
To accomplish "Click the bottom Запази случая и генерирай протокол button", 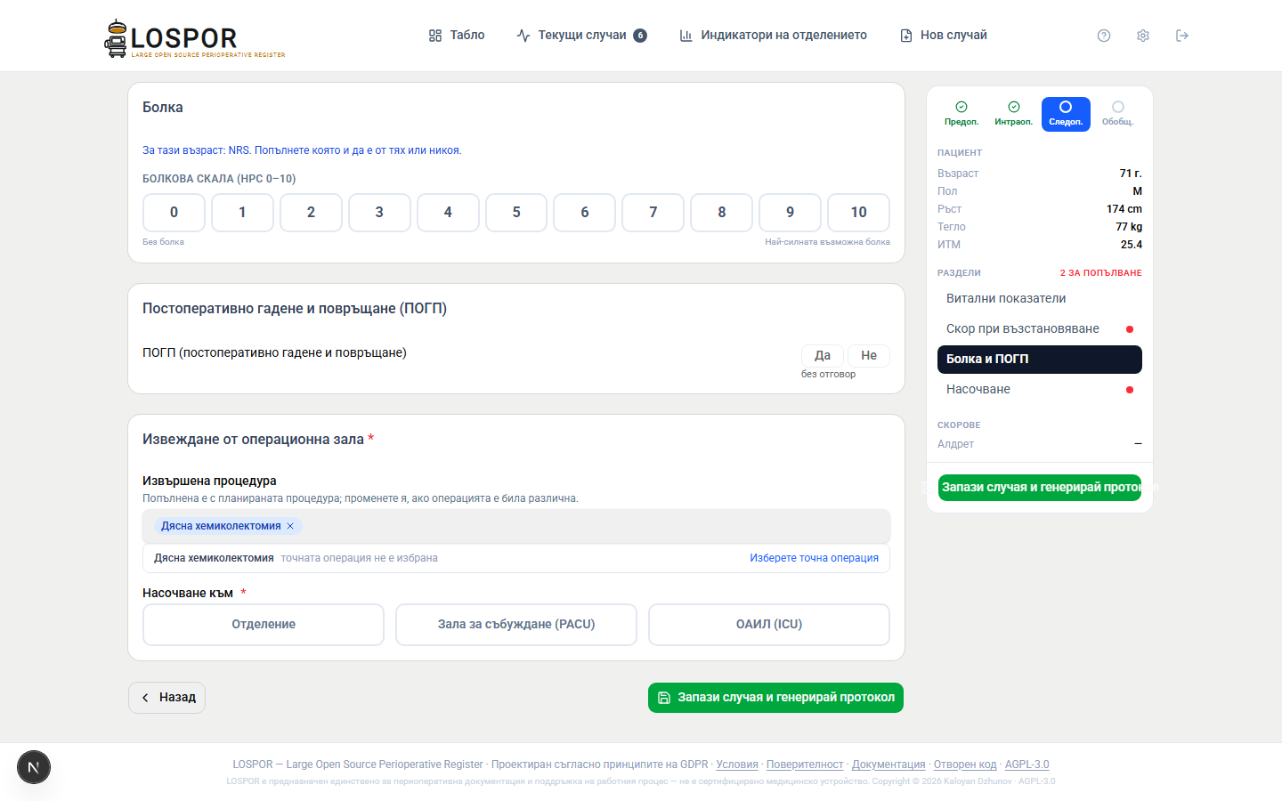I will click(x=775, y=698).
